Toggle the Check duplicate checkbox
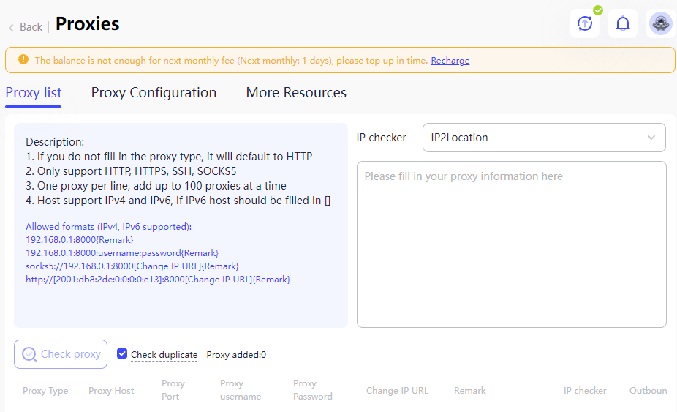The width and height of the screenshot is (677, 412). point(122,353)
